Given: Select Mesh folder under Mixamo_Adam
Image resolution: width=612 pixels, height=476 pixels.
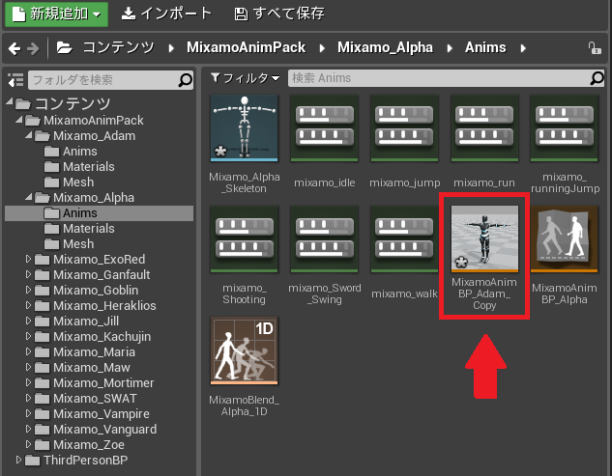Looking at the screenshot, I should click(x=69, y=182).
